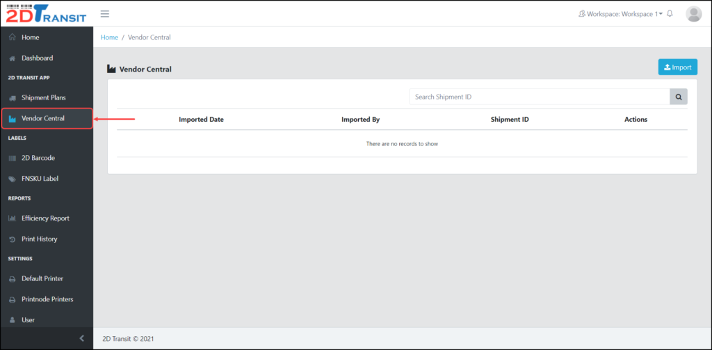Open the 2D Barcode page

pyautogui.click(x=47, y=158)
